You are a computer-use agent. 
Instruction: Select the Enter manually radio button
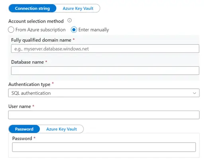74,29
